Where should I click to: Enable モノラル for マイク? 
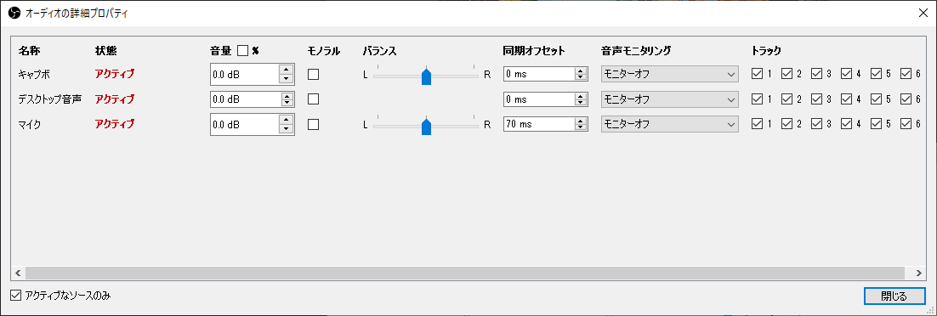(x=313, y=124)
